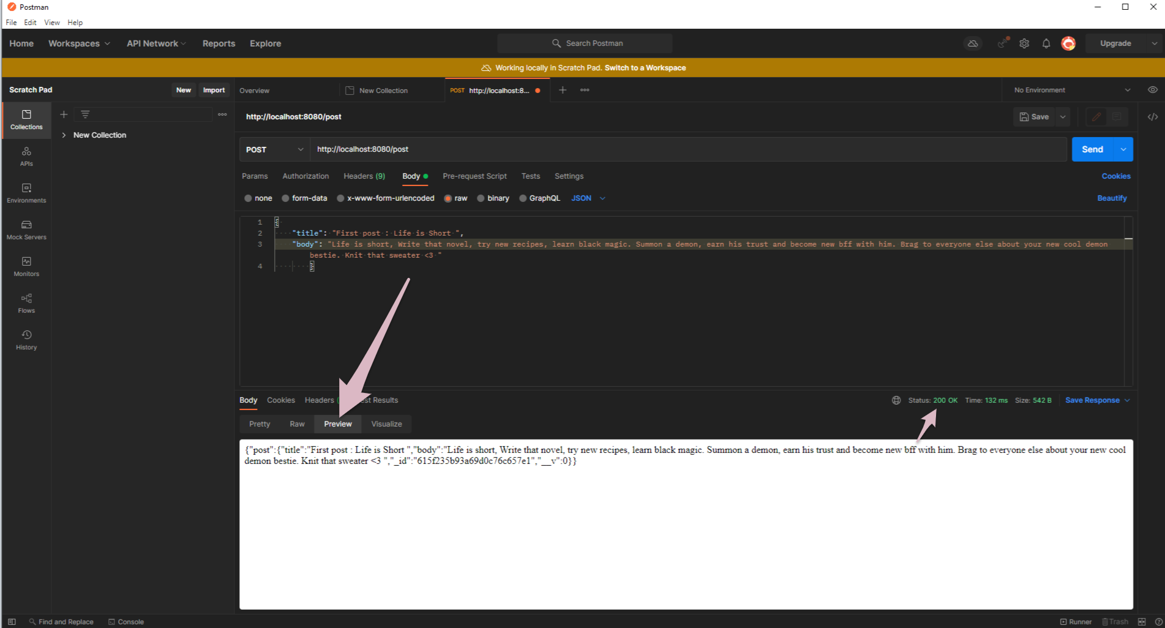Click the request URL input field
This screenshot has width=1165, height=628.
tap(689, 149)
